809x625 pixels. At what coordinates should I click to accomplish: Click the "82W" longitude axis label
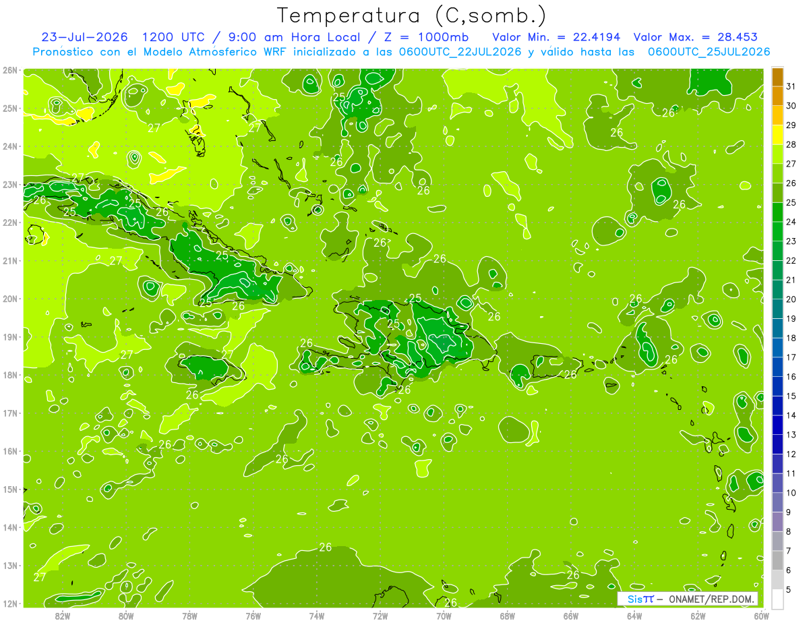[x=62, y=616]
